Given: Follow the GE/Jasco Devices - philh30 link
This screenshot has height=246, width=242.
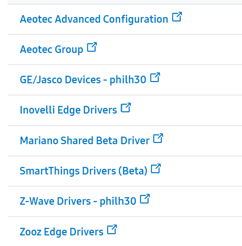Looking at the screenshot, I should [83, 80].
